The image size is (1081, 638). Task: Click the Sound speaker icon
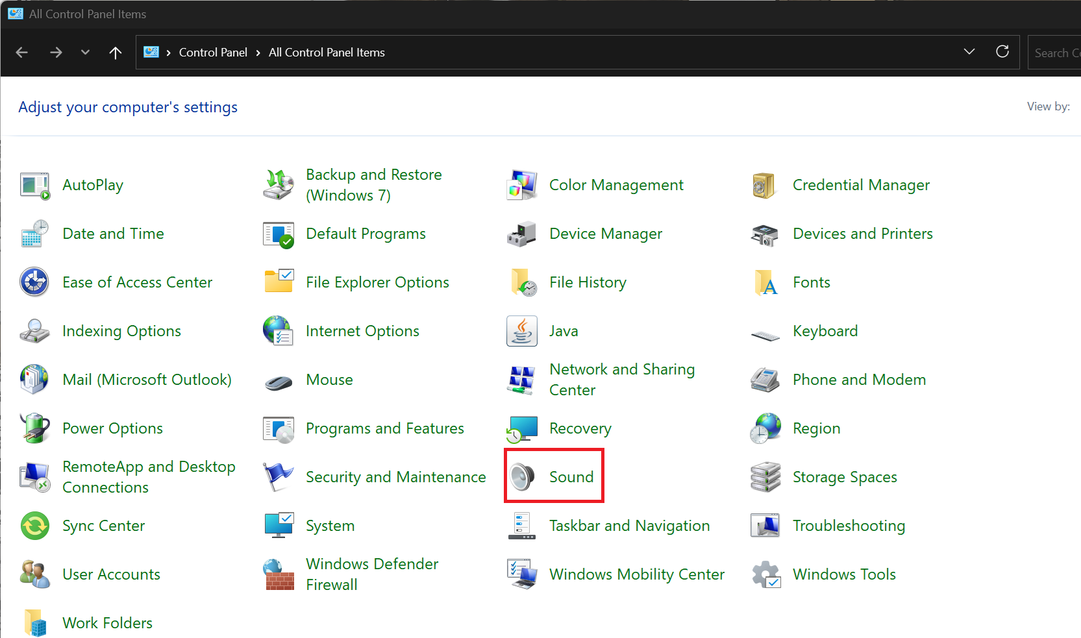pyautogui.click(x=522, y=477)
